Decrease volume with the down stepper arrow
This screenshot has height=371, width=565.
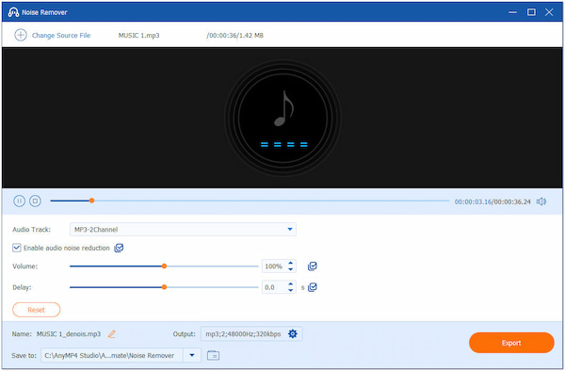coord(291,269)
